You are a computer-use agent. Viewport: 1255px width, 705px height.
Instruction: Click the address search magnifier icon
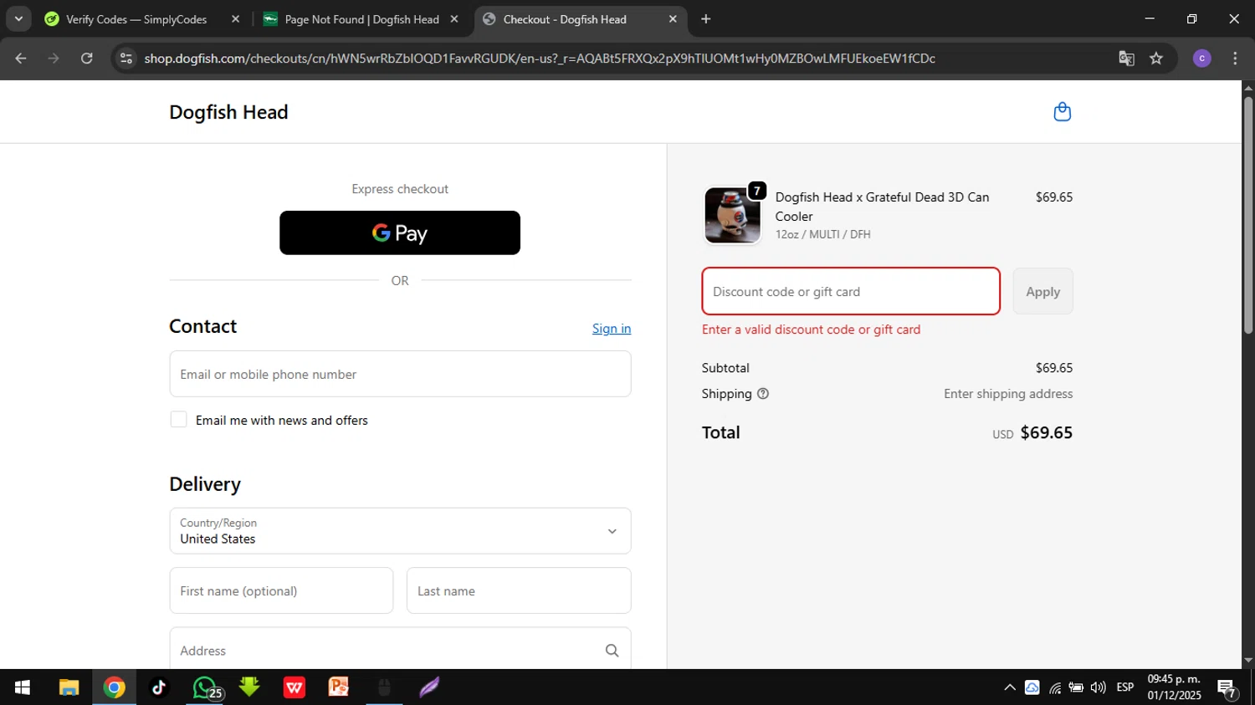612,651
